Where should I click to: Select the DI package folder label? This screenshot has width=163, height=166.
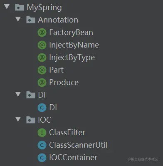click(42, 95)
